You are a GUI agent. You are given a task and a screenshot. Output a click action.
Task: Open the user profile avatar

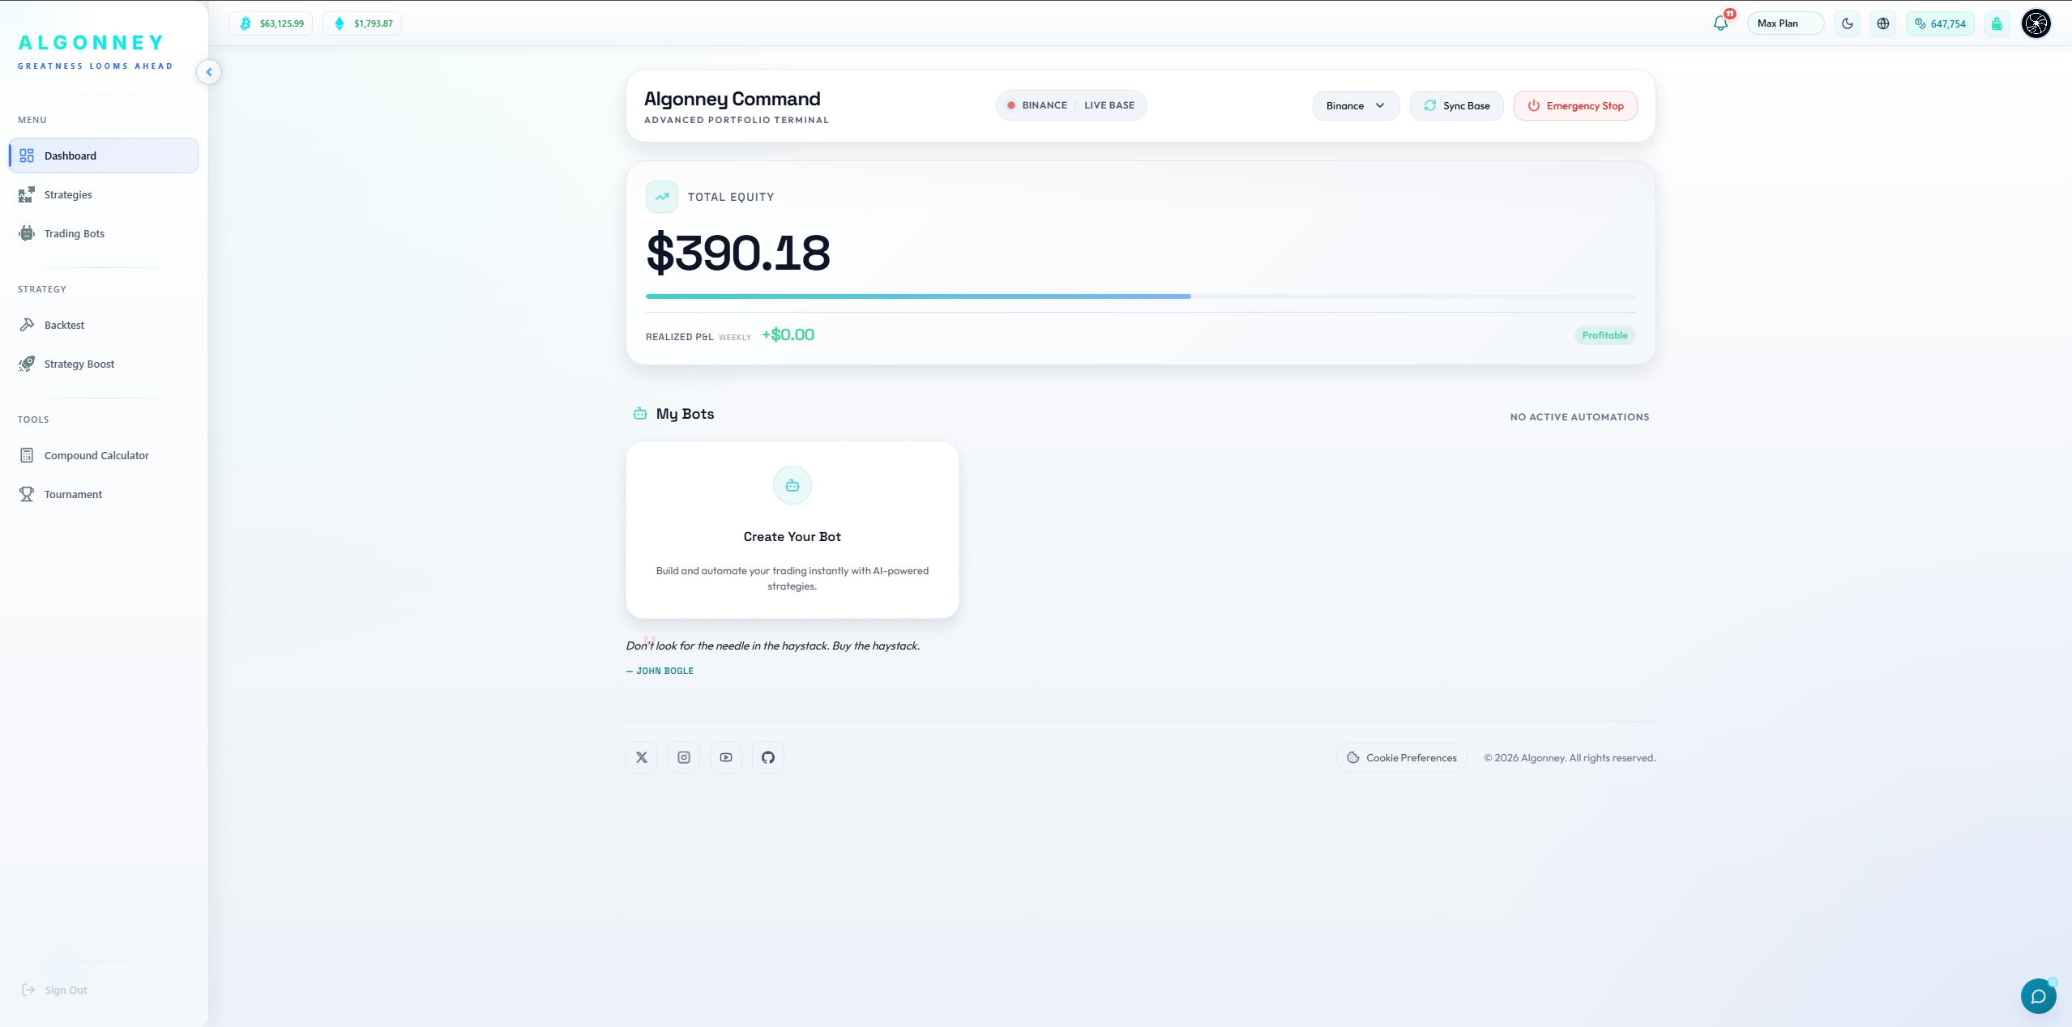[x=2036, y=23]
